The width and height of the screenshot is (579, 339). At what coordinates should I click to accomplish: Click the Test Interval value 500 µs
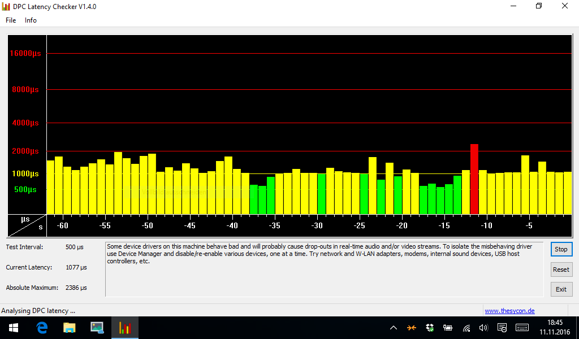click(x=74, y=247)
